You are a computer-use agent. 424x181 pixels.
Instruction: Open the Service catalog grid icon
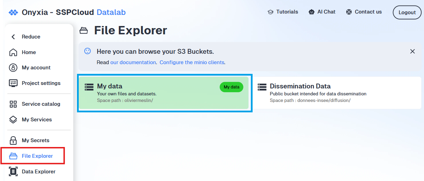coord(13,104)
